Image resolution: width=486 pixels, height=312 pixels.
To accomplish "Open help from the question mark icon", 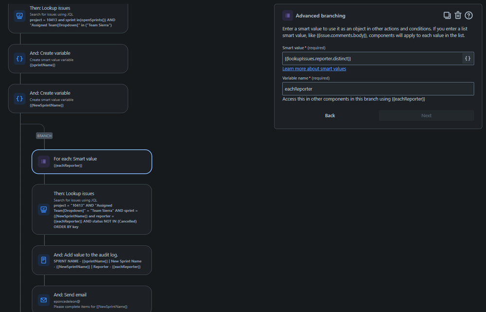I will coord(468,15).
